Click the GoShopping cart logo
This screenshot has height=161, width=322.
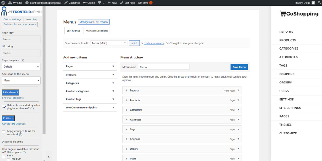point(283,13)
